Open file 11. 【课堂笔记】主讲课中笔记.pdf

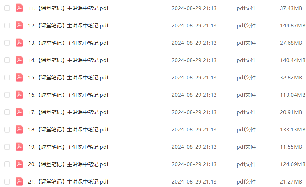[68, 8]
